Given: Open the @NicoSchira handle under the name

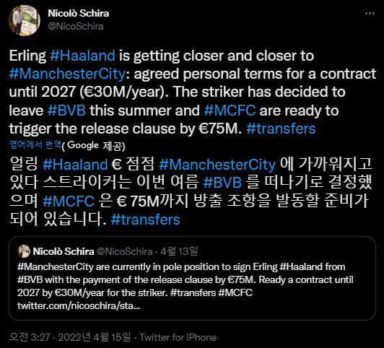Looking at the screenshot, I should (x=76, y=26).
